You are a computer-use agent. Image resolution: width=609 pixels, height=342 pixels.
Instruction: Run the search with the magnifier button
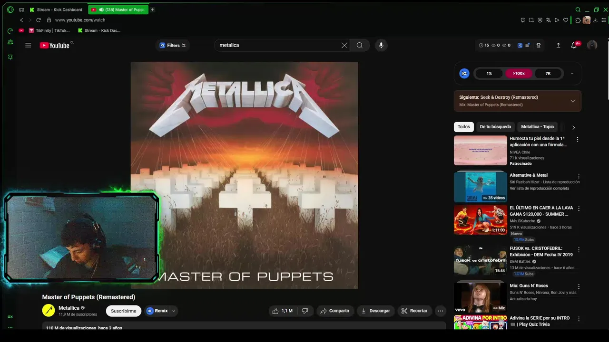pos(360,45)
